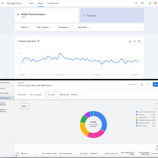
Task: Open Organize keywords in the sidebar
Action: point(3,104)
